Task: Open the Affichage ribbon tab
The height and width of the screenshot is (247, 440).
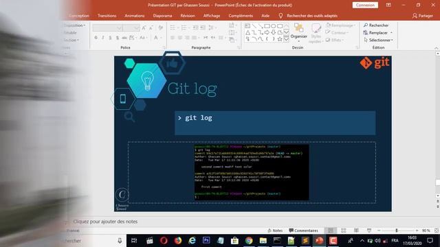Action: [212, 16]
